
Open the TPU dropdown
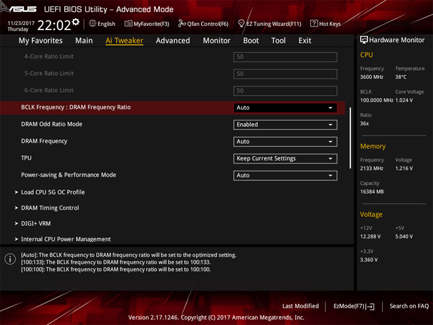tap(285, 159)
